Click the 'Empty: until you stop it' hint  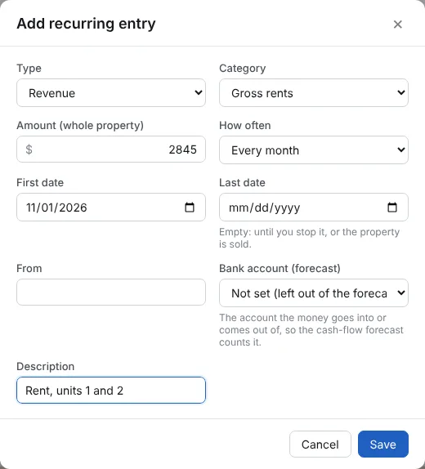click(x=310, y=238)
